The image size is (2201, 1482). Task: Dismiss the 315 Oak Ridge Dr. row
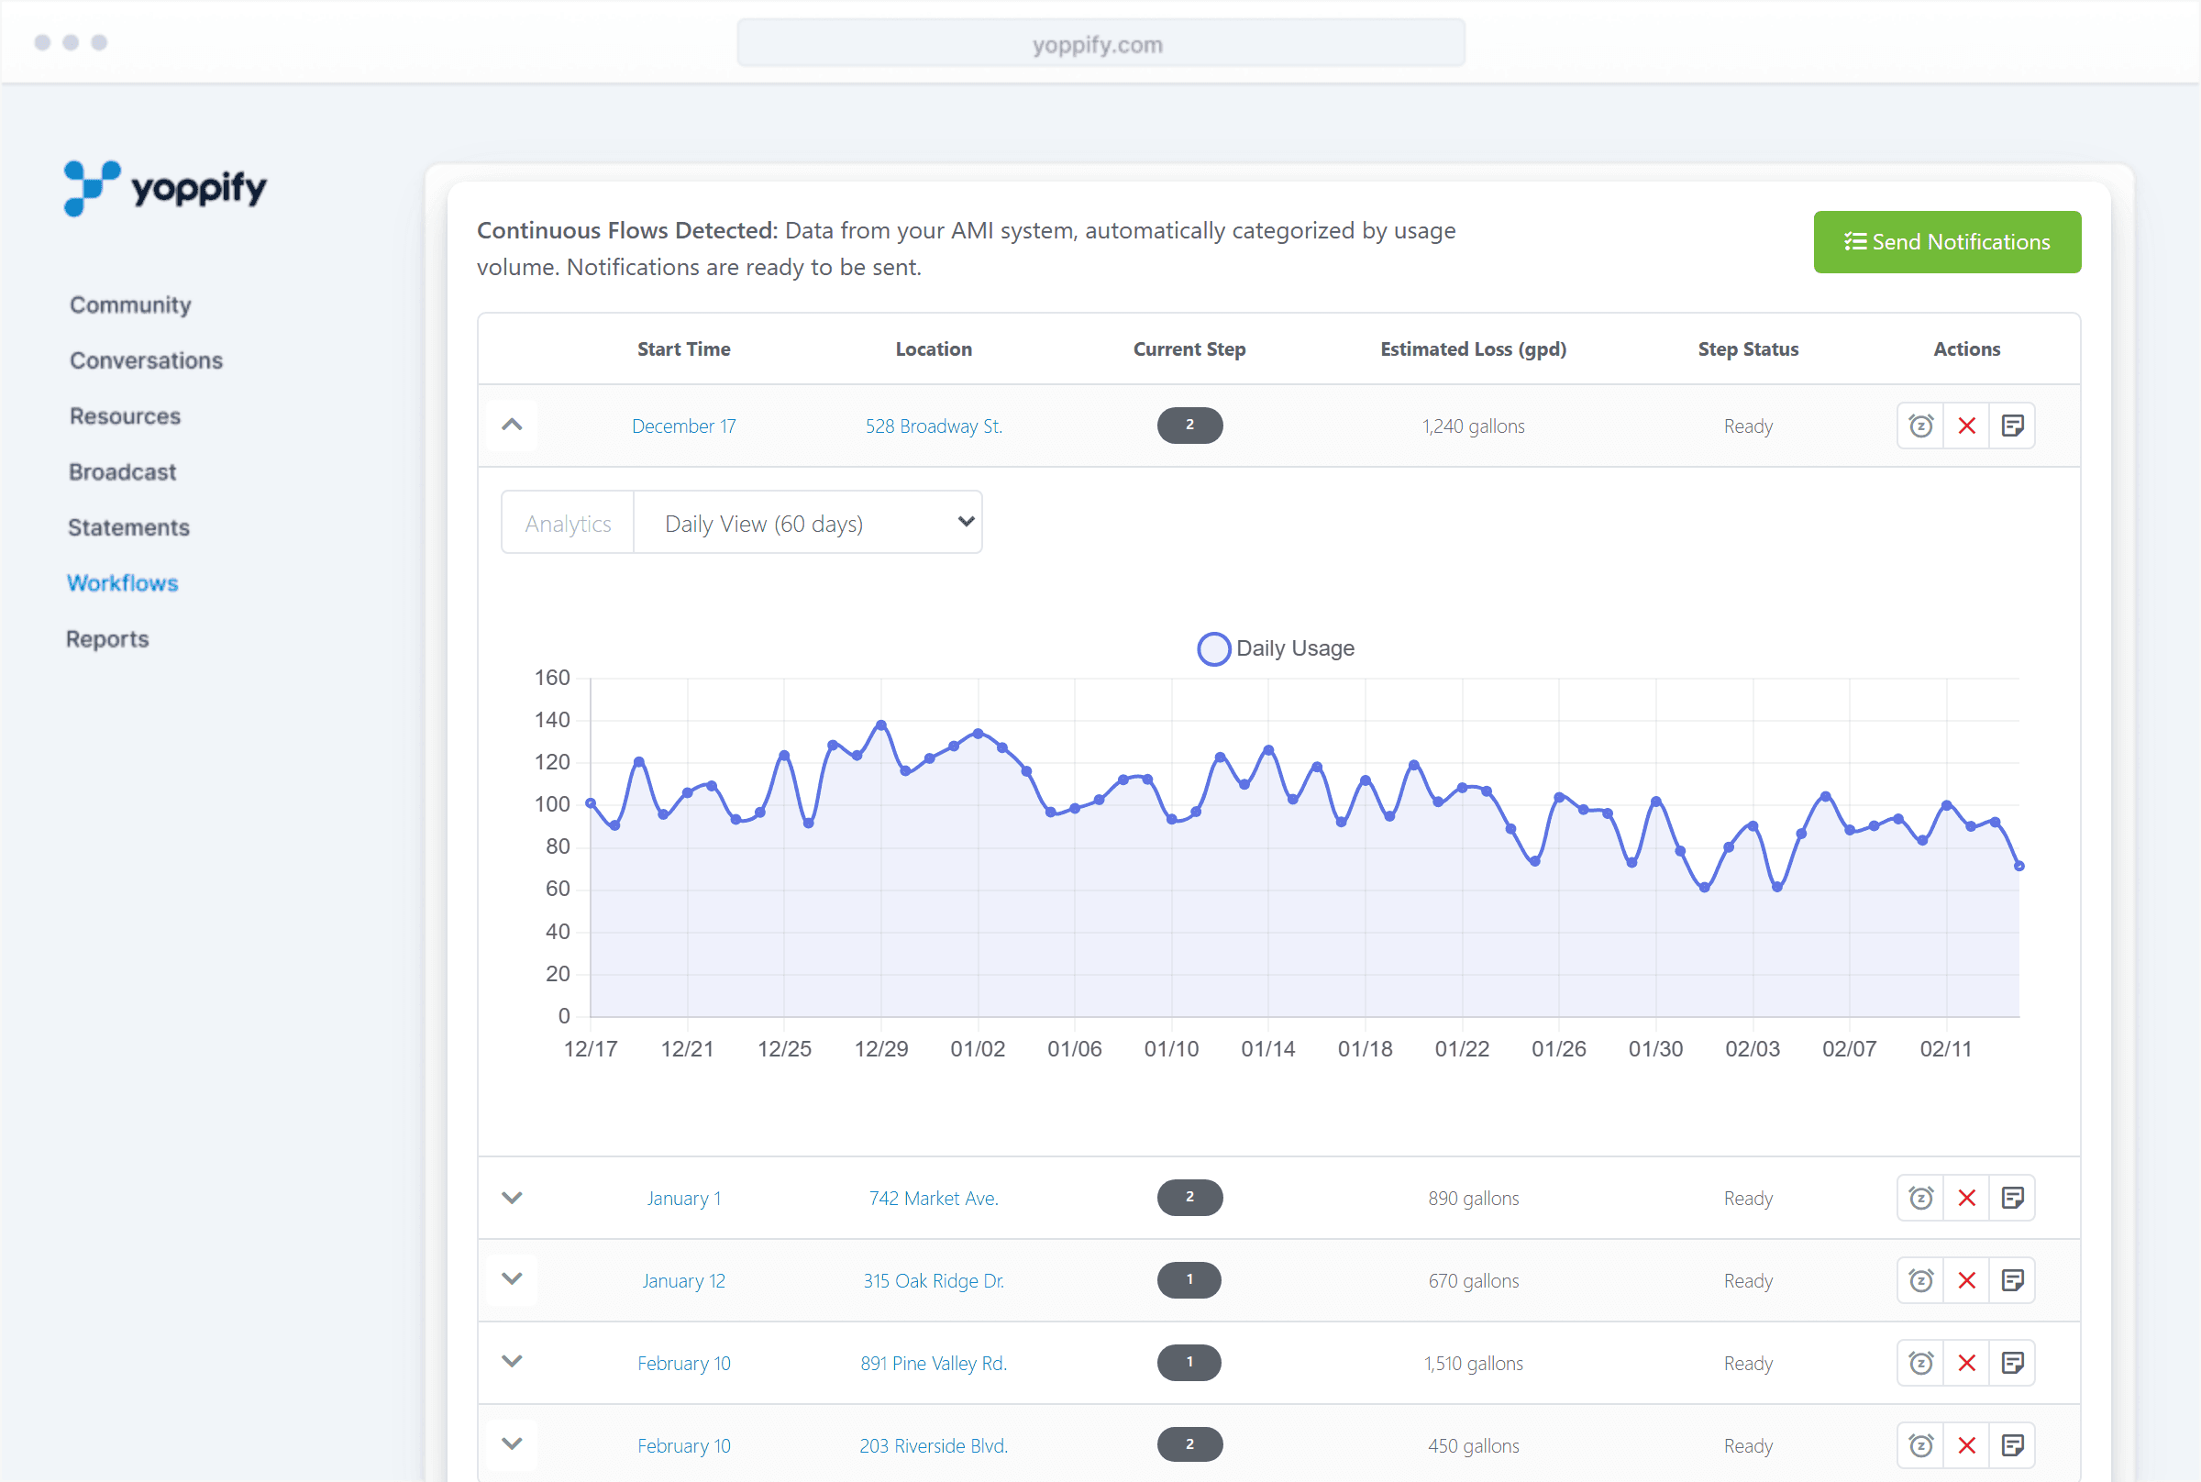1966,1280
